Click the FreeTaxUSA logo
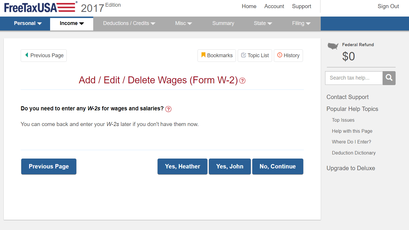Screen dimensions: 409x230 pos(41,7)
